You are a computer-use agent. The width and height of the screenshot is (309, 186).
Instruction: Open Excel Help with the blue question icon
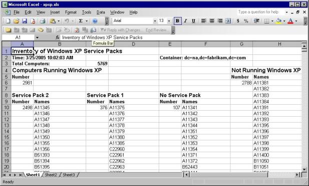[x=95, y=21]
